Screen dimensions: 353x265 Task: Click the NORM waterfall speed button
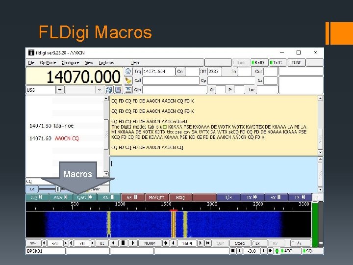tap(150, 243)
